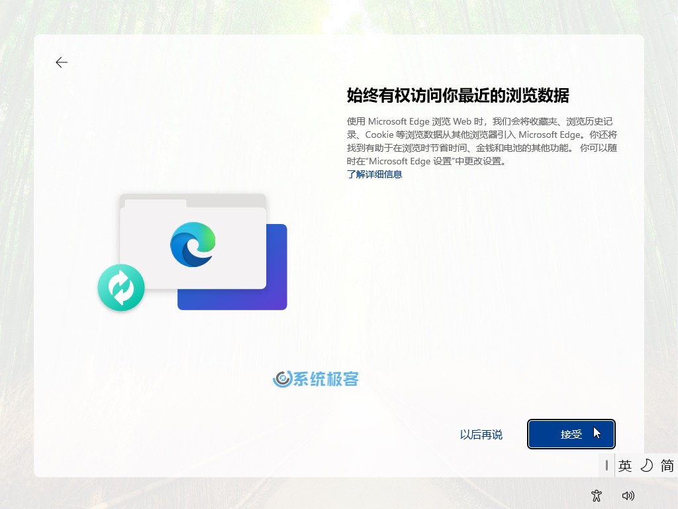
Task: Click the IME toolbar handle bar
Action: (606, 466)
